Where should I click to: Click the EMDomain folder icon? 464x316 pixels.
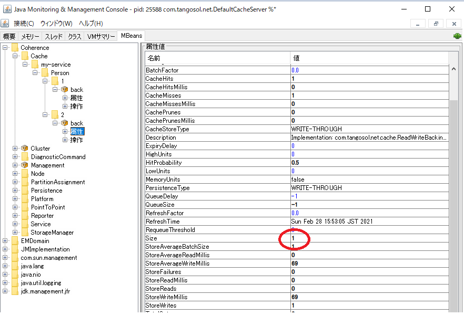point(15,241)
